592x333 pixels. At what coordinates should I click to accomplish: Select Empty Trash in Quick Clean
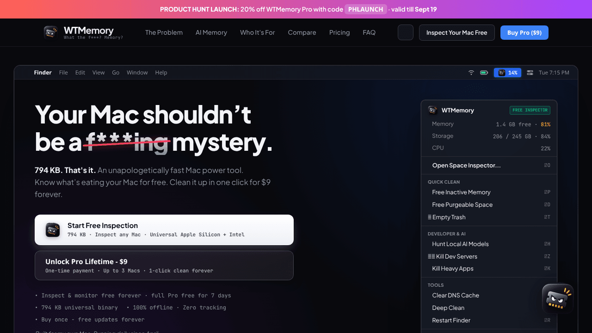coord(489,217)
